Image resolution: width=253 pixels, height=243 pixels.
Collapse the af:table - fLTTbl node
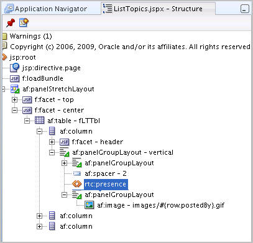(x=27, y=121)
